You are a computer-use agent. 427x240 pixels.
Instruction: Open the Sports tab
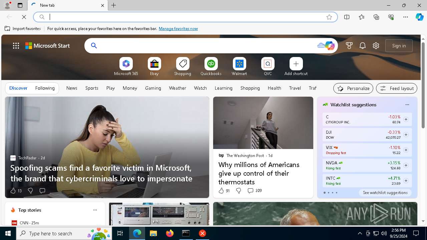tap(92, 88)
